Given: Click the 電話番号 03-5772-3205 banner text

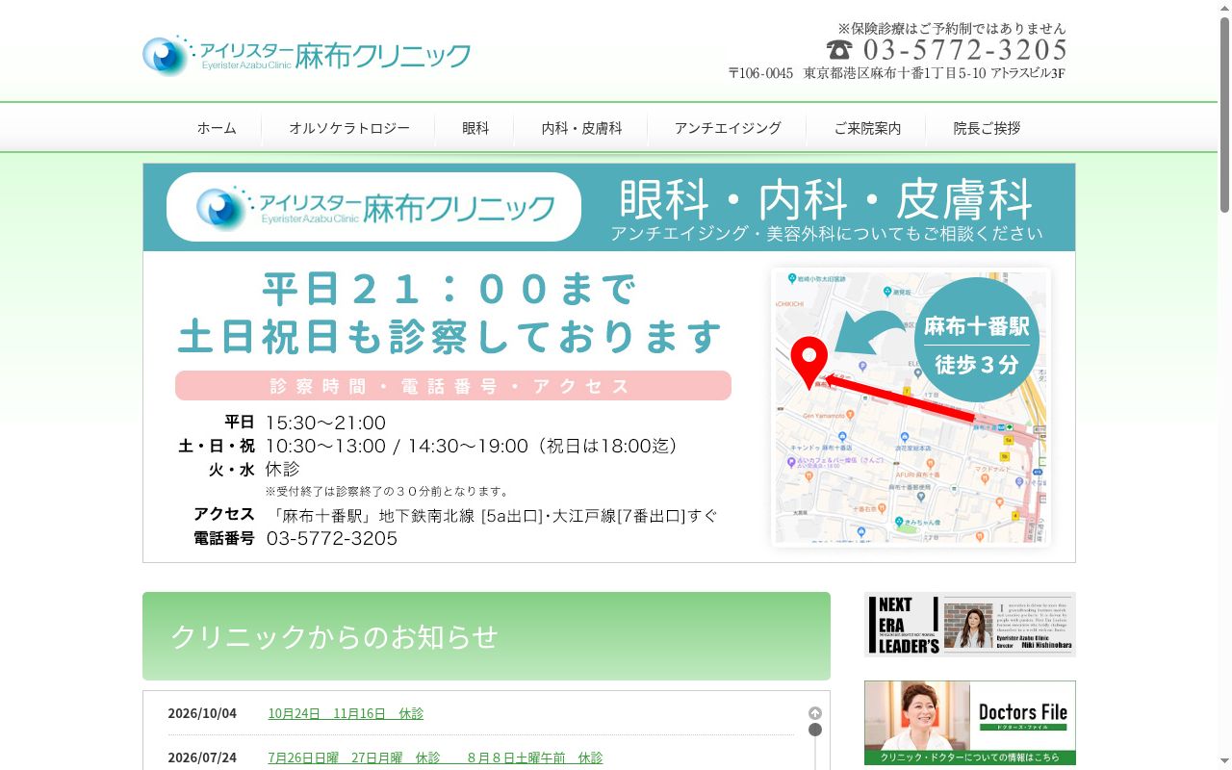Looking at the screenshot, I should (295, 538).
